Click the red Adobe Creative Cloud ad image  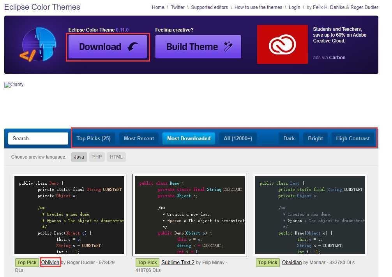coord(283,44)
